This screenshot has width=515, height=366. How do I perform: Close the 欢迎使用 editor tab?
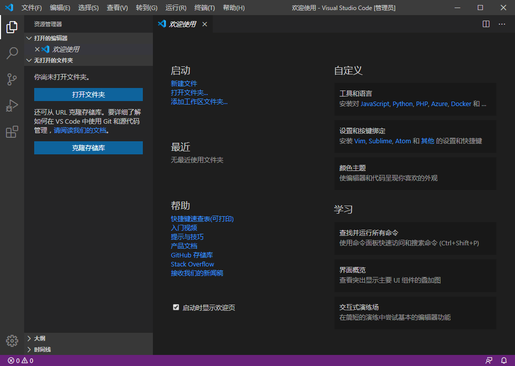tap(205, 24)
